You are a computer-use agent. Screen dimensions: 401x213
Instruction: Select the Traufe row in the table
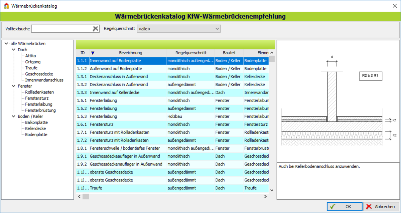tap(172, 188)
